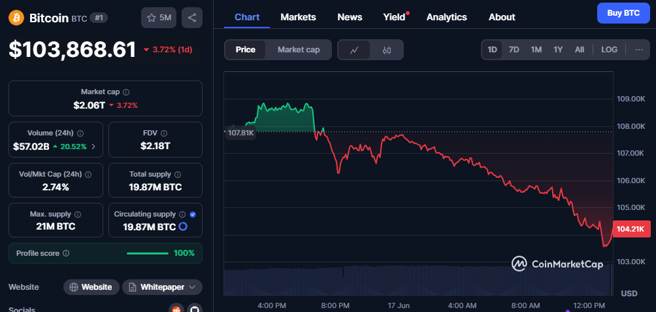The image size is (656, 312).
Task: Click the 2.74% Vol/Mkt Cap value
Action: pyautogui.click(x=56, y=187)
